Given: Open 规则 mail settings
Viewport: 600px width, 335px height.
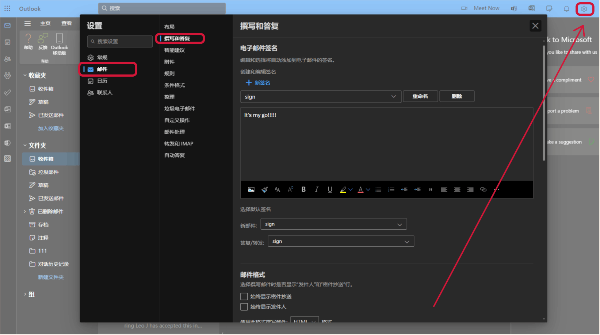Looking at the screenshot, I should point(169,74).
